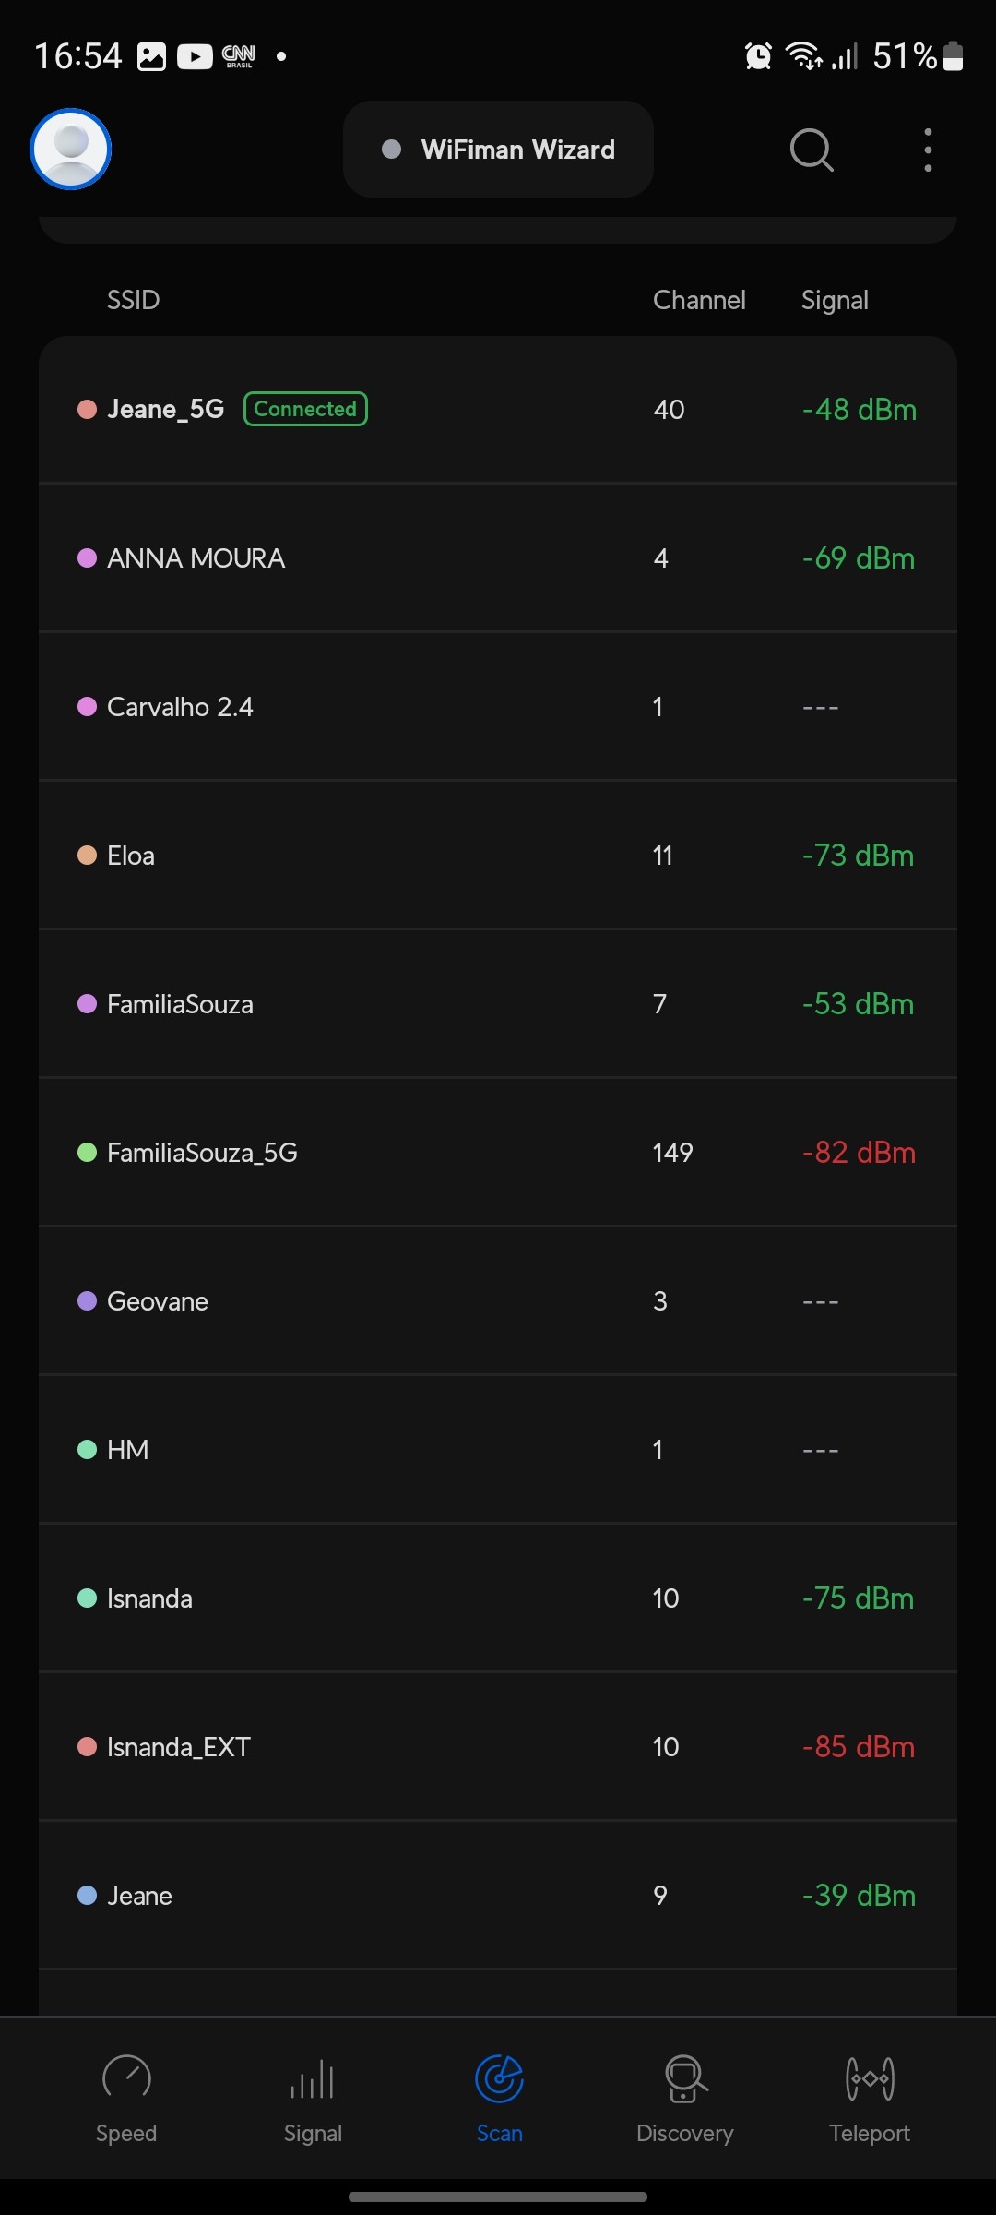The image size is (996, 2215).
Task: Open the three-dot overflow menu
Action: coord(928,150)
